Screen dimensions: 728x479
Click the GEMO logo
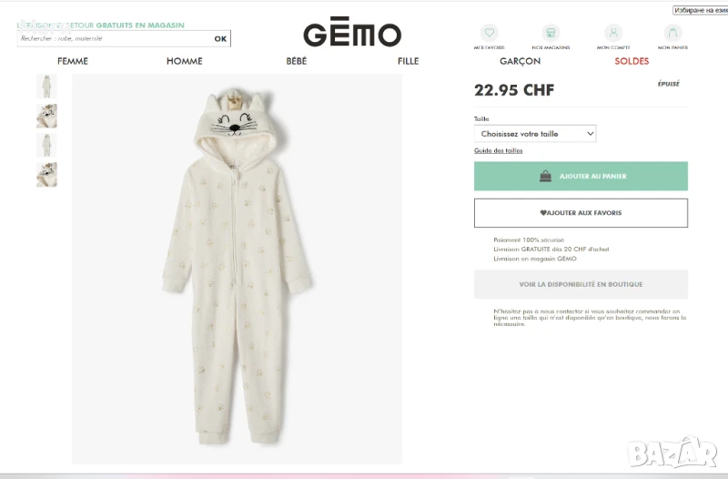pos(351,35)
